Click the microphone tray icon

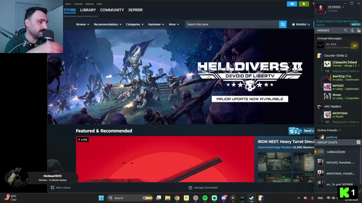[x=312, y=198]
